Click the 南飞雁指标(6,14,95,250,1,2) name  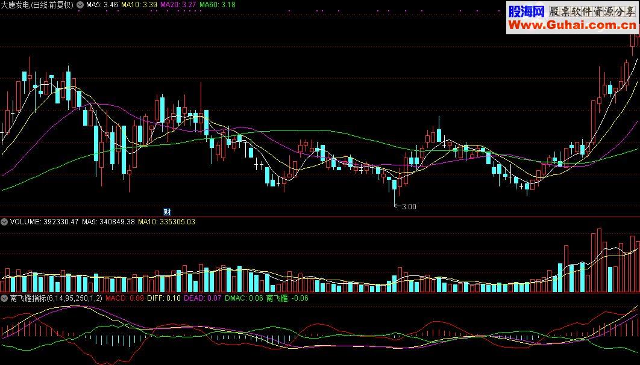(56, 298)
